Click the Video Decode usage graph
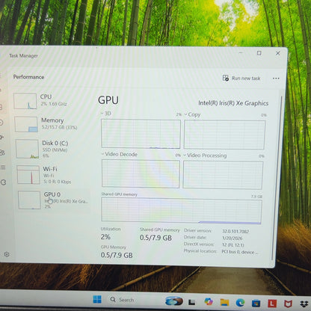Viewport: 311px width, 311px height. pyautogui.click(x=141, y=173)
